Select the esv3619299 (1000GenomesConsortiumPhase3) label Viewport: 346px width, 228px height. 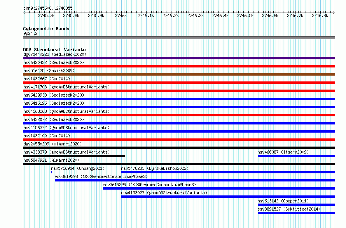[149, 185]
